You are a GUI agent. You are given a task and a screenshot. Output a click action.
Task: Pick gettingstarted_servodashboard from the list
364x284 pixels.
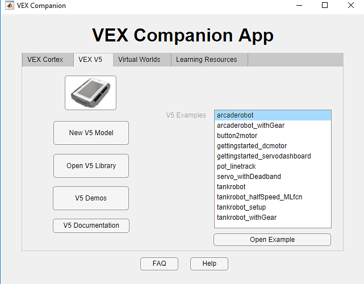(273, 156)
